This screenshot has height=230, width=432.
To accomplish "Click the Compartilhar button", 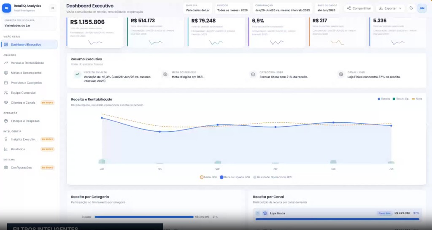I will (359, 8).
